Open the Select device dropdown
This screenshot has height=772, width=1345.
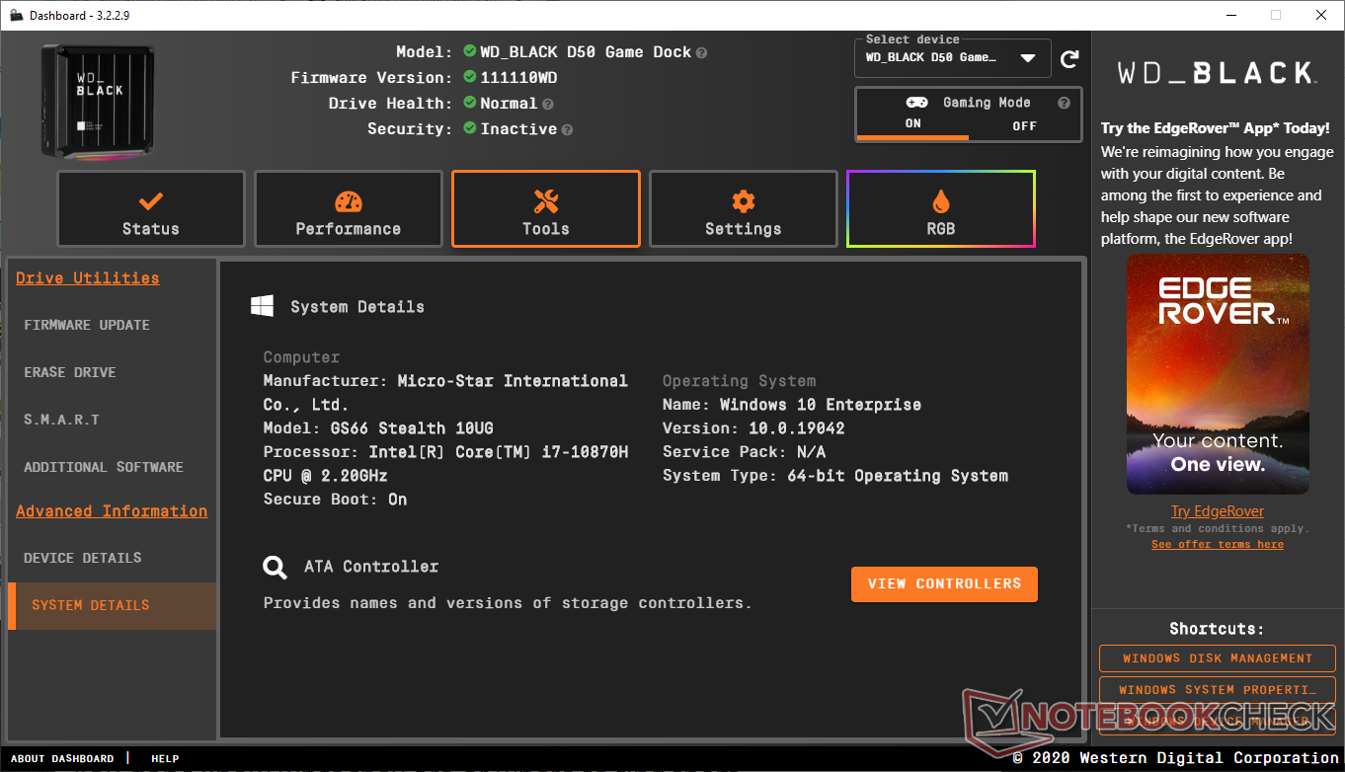tap(952, 58)
